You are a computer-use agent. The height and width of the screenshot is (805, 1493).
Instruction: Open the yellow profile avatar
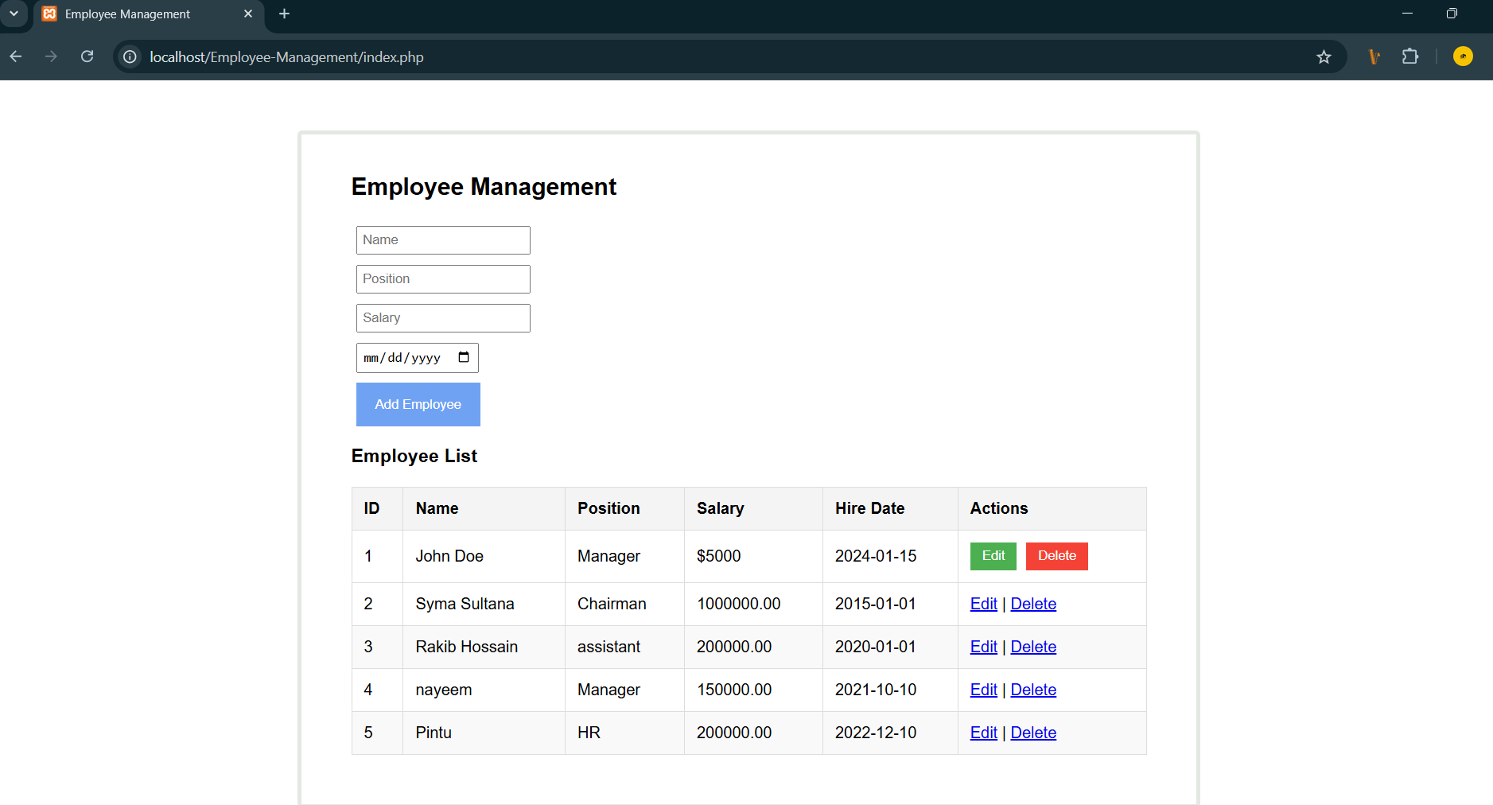[1462, 56]
